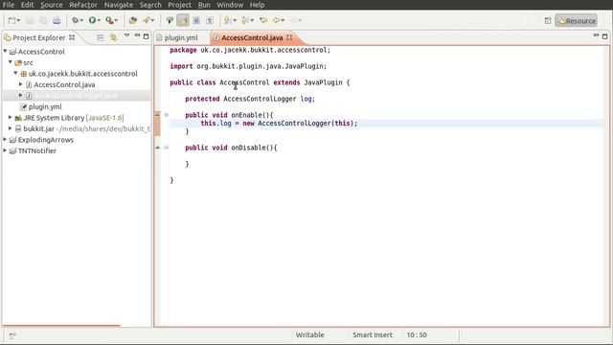613x345 pixels.
Task: Click the green Run button
Action: click(92, 20)
